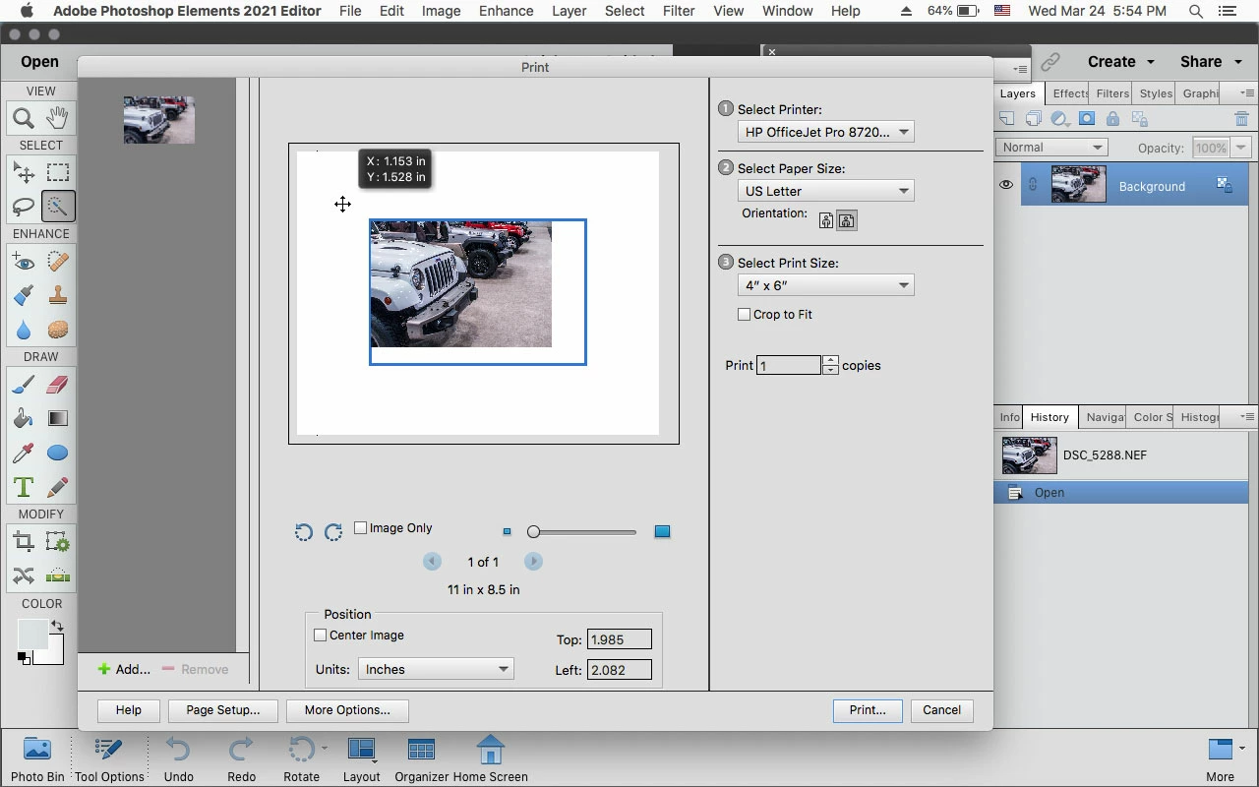Open More Options...
1259x787 pixels.
(x=347, y=710)
